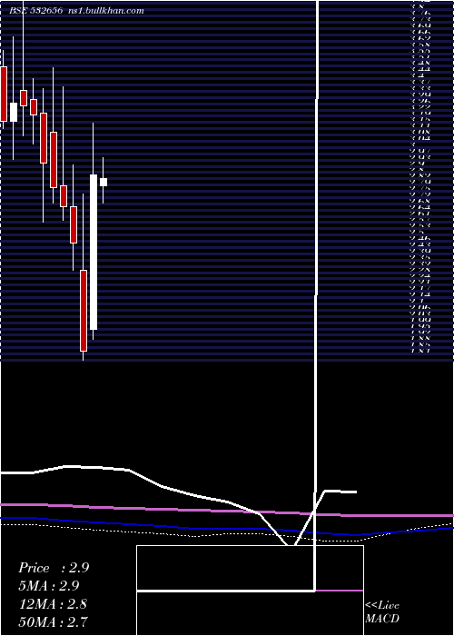Click the "5MA : 2.9" value
Screen dimensions: 454x636
click(x=48, y=586)
